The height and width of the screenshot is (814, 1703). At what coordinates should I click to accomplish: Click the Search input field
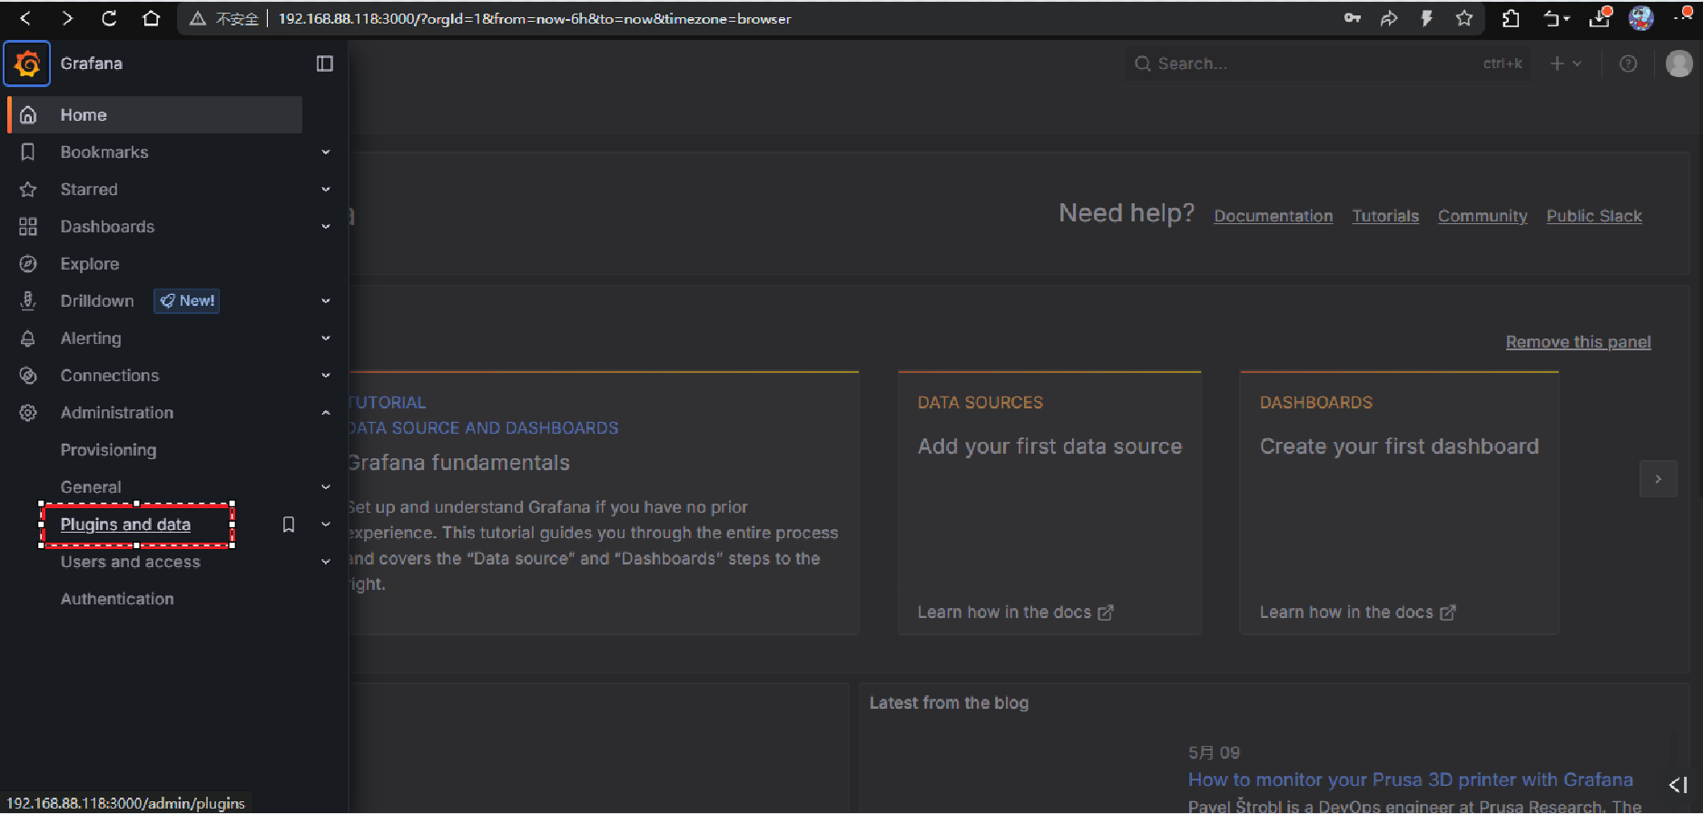(1327, 64)
